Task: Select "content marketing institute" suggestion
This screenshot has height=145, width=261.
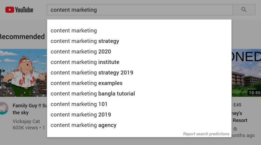Action: [85, 62]
